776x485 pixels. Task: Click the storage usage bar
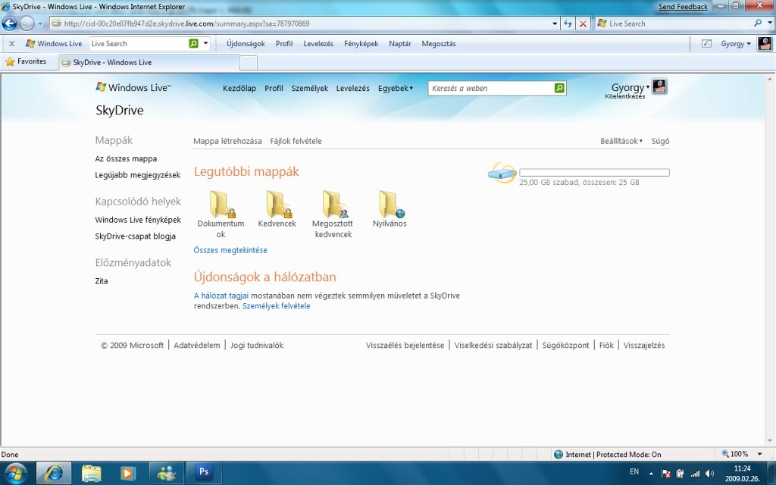[x=594, y=172]
